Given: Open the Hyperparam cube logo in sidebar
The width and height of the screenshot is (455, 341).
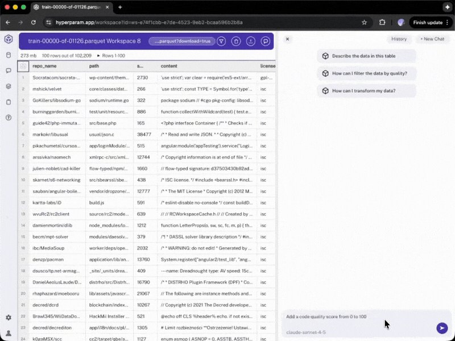Looking at the screenshot, I should pyautogui.click(x=9, y=39).
